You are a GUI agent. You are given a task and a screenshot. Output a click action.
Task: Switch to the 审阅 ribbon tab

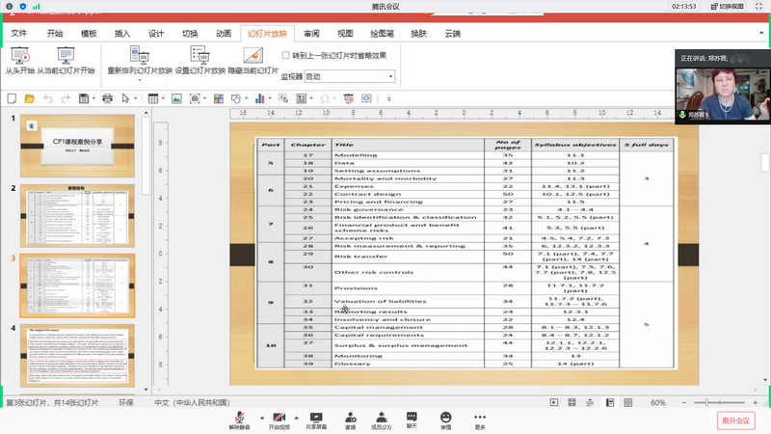313,33
